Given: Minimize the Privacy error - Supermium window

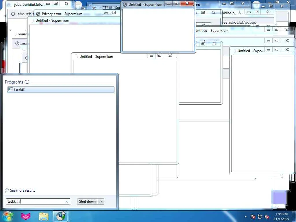Looking at the screenshot, I should pos(106,13).
